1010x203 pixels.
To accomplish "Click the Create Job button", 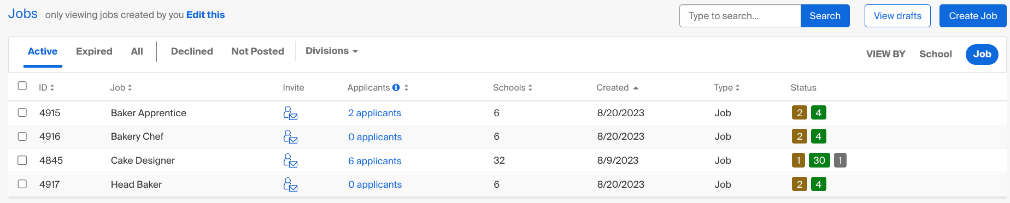I will [973, 16].
